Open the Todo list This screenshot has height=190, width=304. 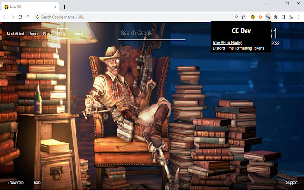tap(37, 182)
